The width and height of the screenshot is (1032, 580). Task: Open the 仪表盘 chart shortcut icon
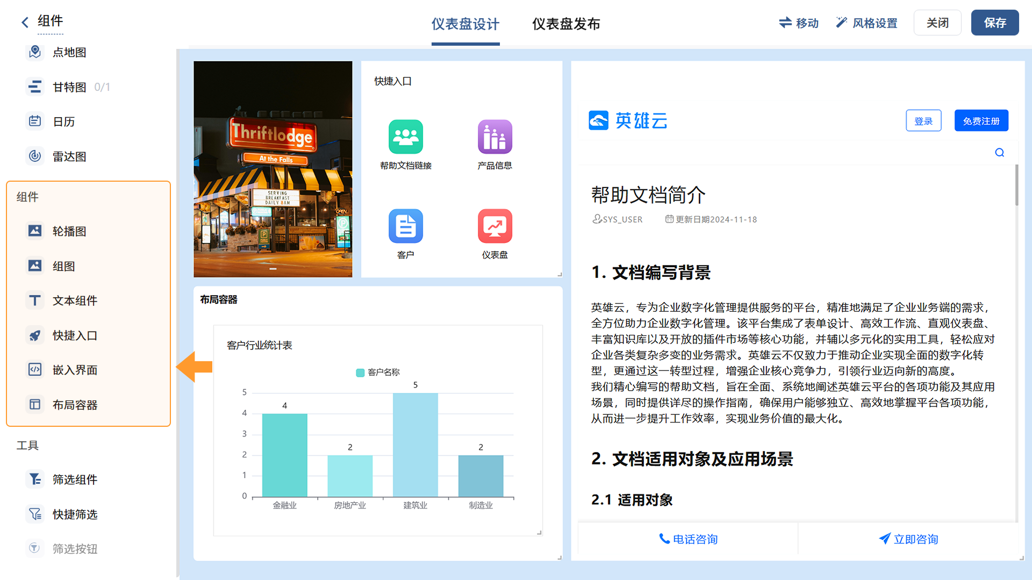coord(495,226)
